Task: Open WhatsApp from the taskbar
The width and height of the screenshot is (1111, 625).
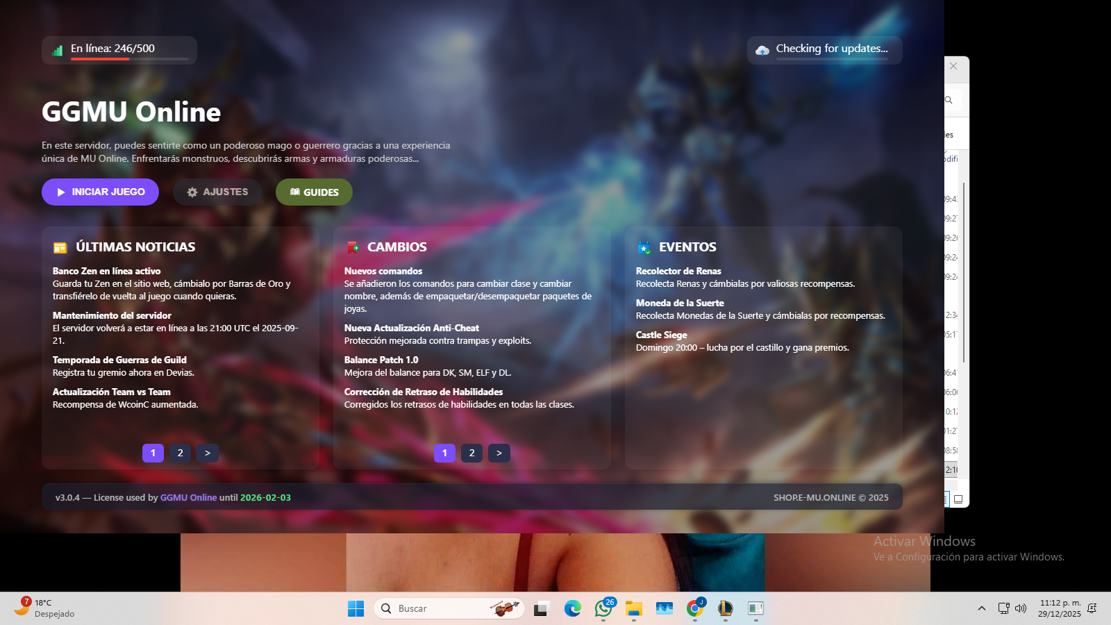Action: point(603,608)
